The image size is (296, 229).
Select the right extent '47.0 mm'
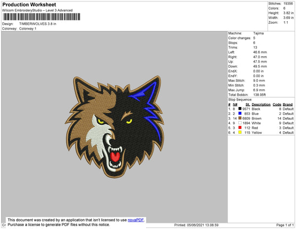(x=260, y=57)
